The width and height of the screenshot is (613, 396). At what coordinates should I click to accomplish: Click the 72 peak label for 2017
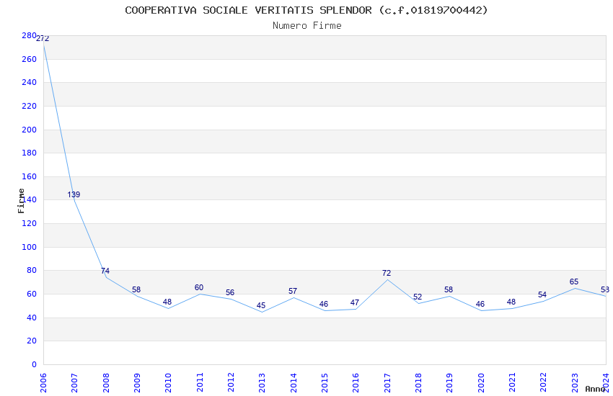(387, 274)
